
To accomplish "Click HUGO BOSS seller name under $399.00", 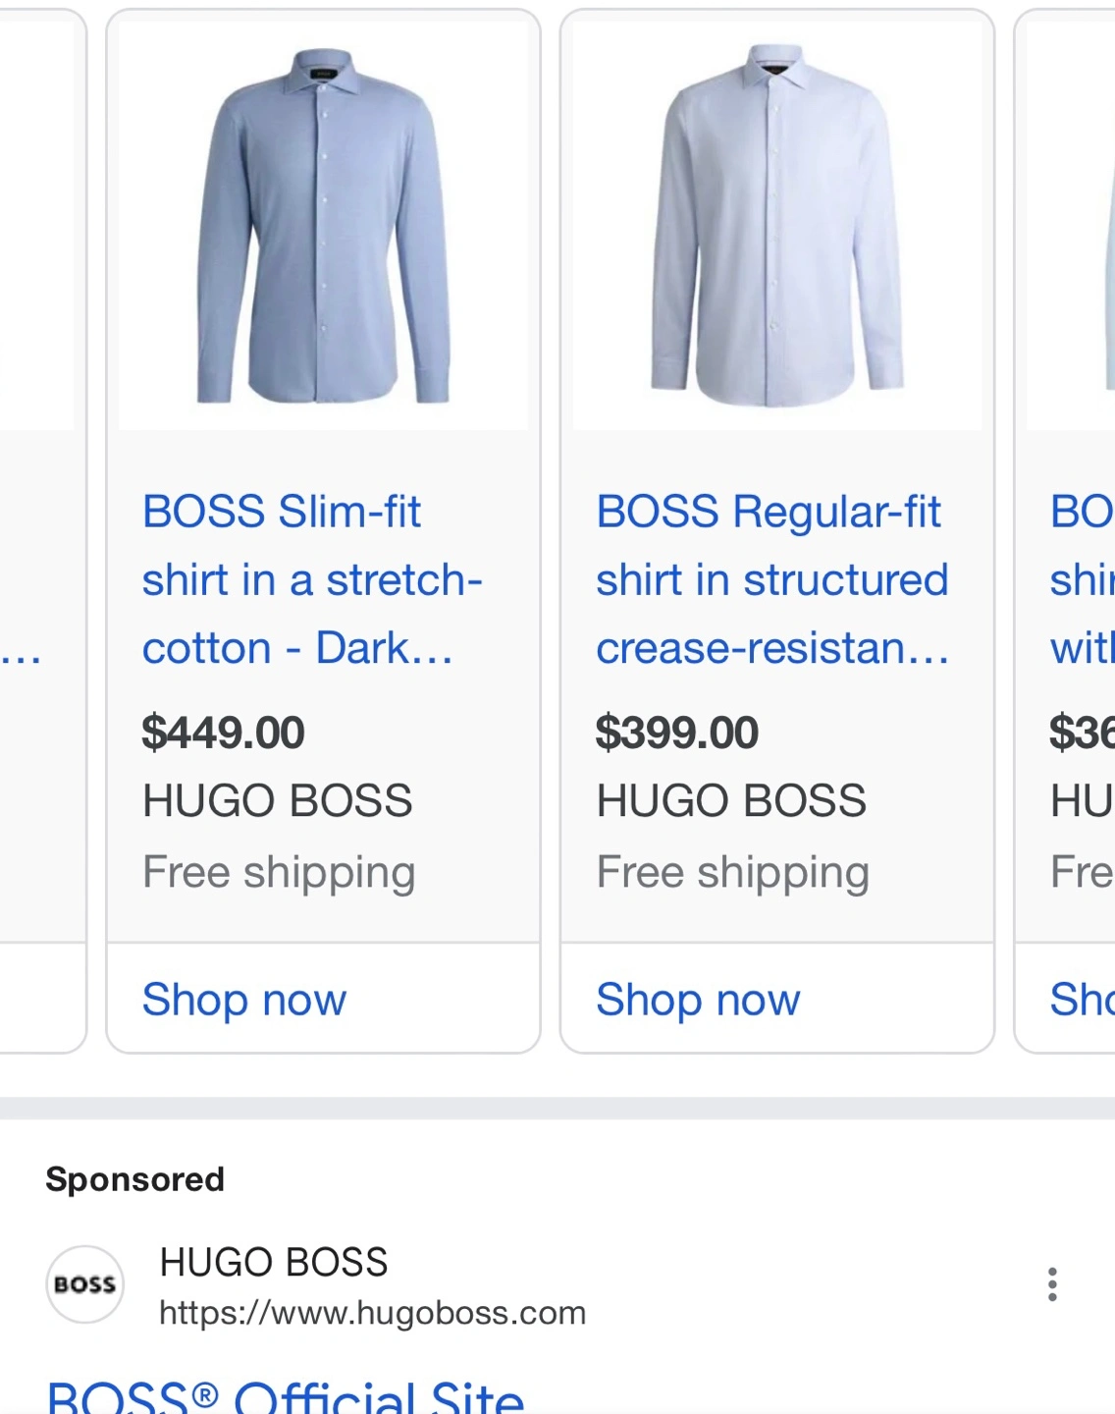I will pos(731,800).
